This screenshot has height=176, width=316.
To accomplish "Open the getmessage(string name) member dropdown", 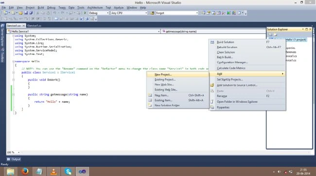I will pos(213,32).
